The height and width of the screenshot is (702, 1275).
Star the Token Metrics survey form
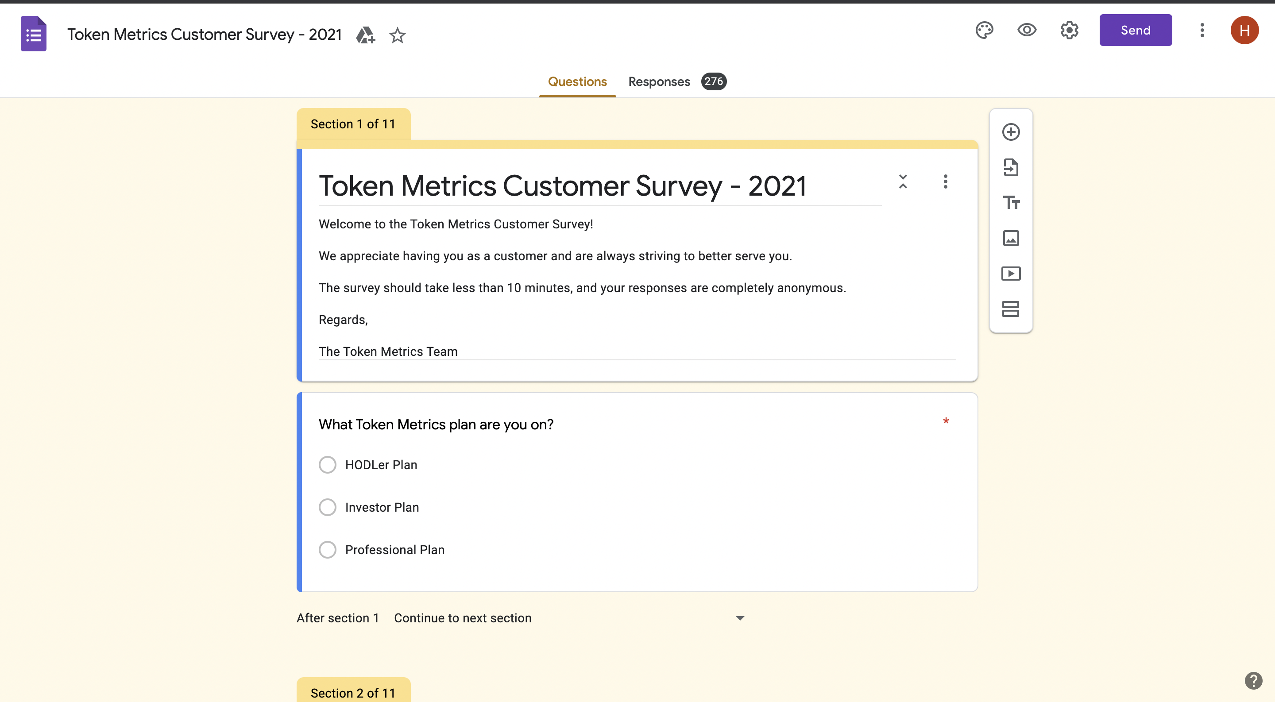pyautogui.click(x=398, y=35)
